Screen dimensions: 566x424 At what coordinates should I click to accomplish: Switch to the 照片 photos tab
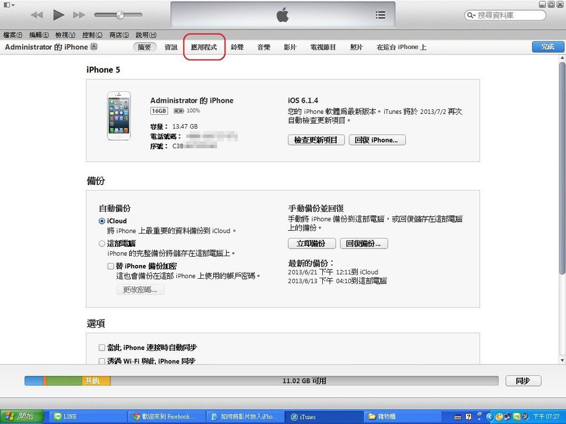click(x=357, y=47)
